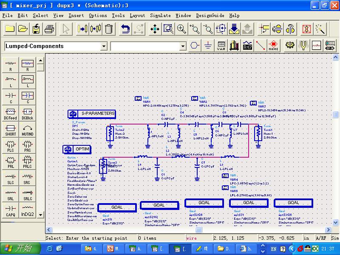Image resolution: width=340 pixels, height=255 pixels.
Task: Pick the PRLC palette component
Action: point(27,162)
